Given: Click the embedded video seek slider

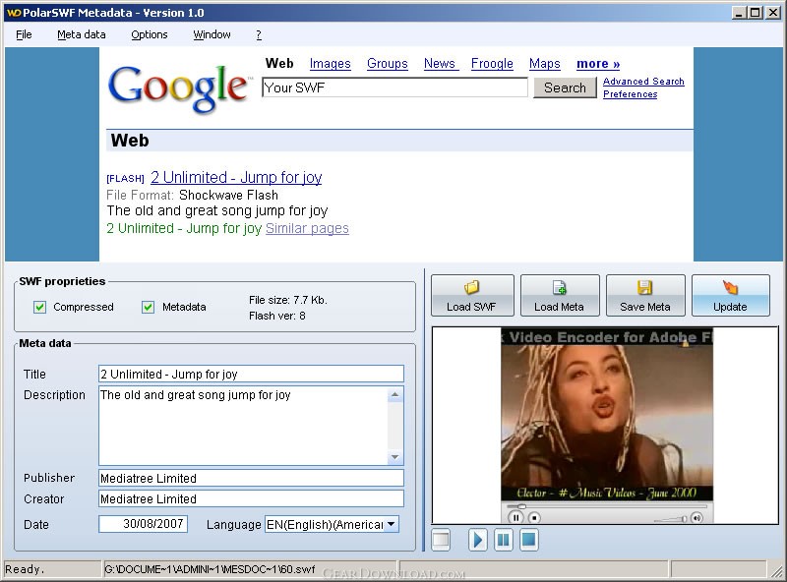Looking at the screenshot, I should (x=607, y=506).
